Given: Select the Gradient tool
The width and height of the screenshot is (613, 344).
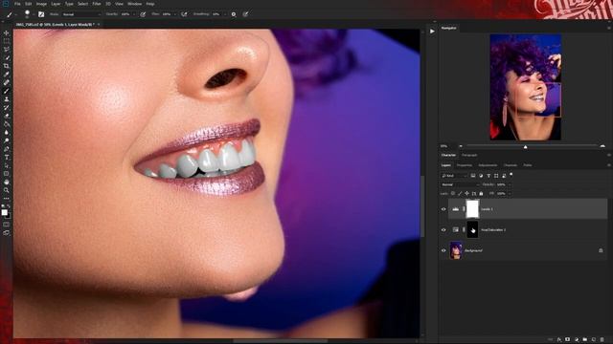Looking at the screenshot, I should click(x=7, y=124).
